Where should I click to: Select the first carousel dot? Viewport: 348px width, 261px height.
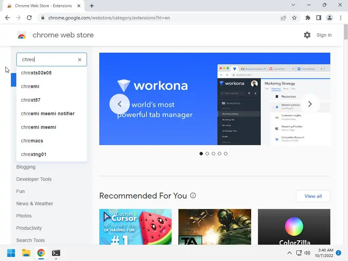point(201,154)
